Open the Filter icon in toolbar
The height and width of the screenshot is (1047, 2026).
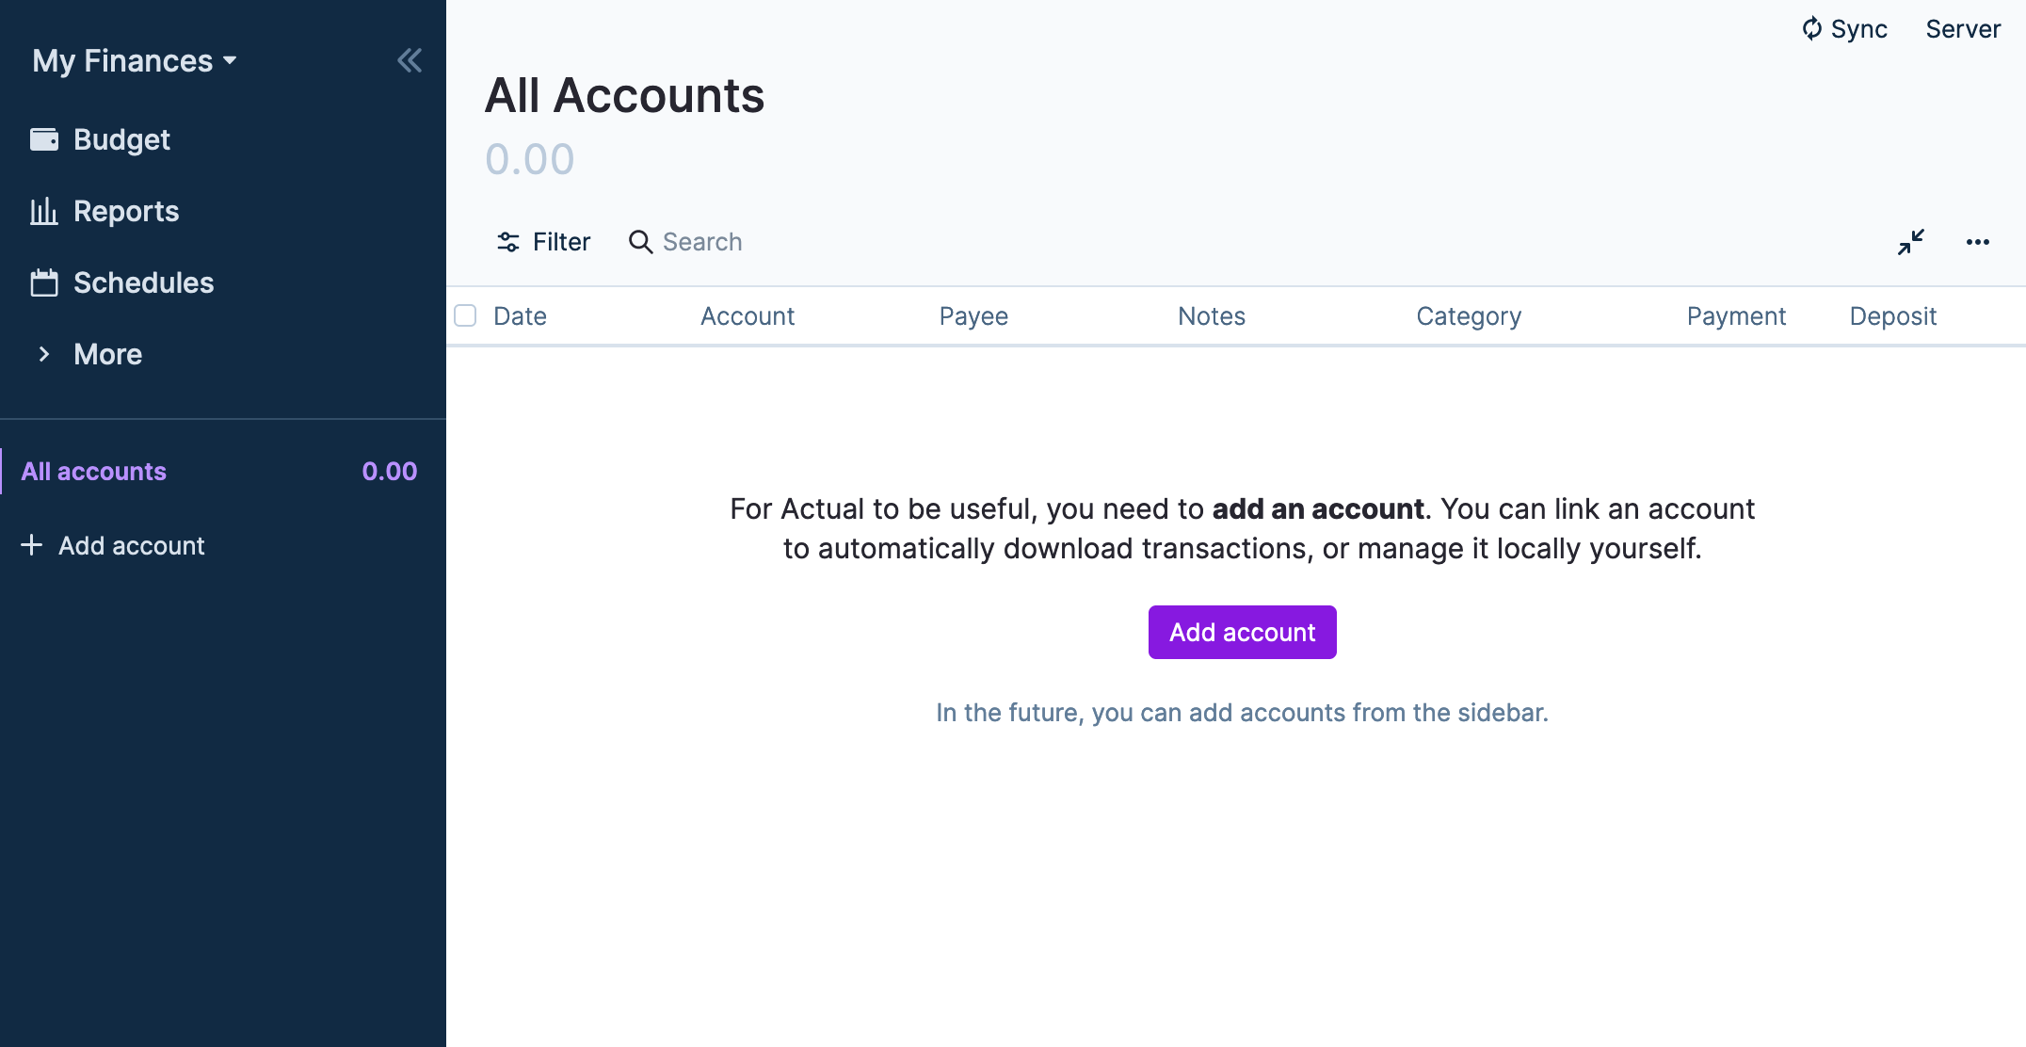508,242
